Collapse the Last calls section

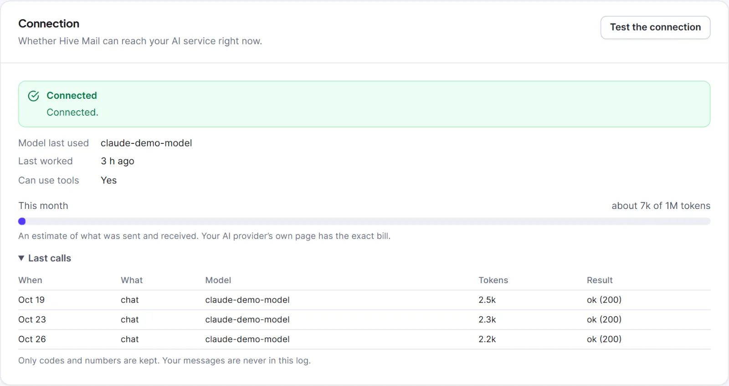[x=45, y=258]
